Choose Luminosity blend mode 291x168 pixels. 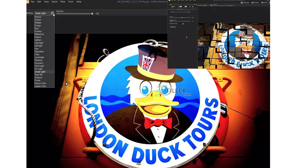44,57
